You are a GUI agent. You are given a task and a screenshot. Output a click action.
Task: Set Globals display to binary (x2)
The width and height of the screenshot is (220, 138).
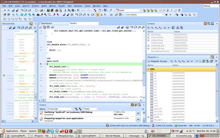pyautogui.click(x=149, y=28)
